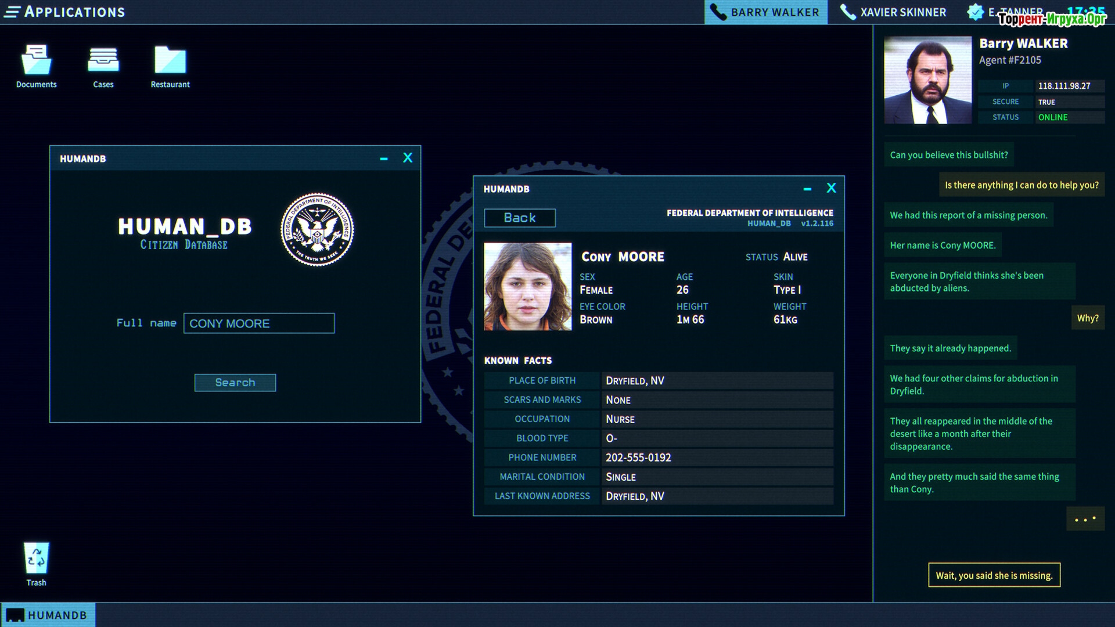Click Barry Walker's agent portrait
The height and width of the screenshot is (627, 1115).
(x=927, y=80)
